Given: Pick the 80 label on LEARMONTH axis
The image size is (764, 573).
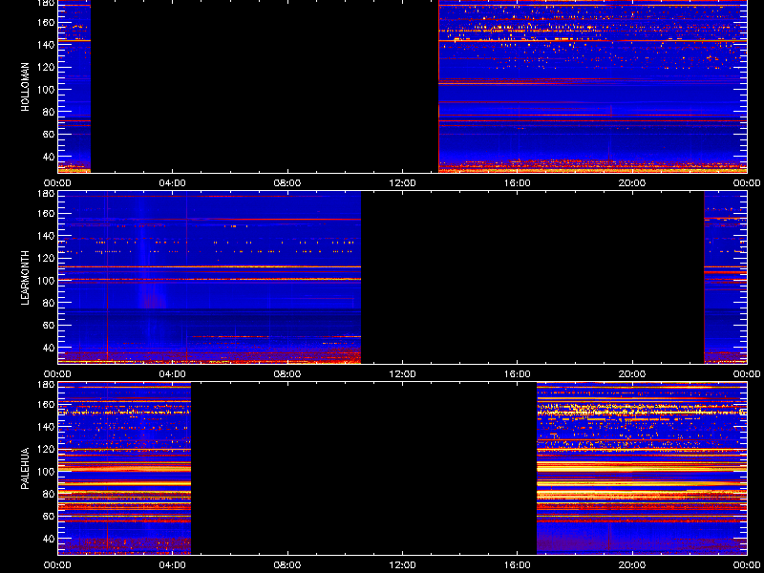Looking at the screenshot, I should point(50,303).
